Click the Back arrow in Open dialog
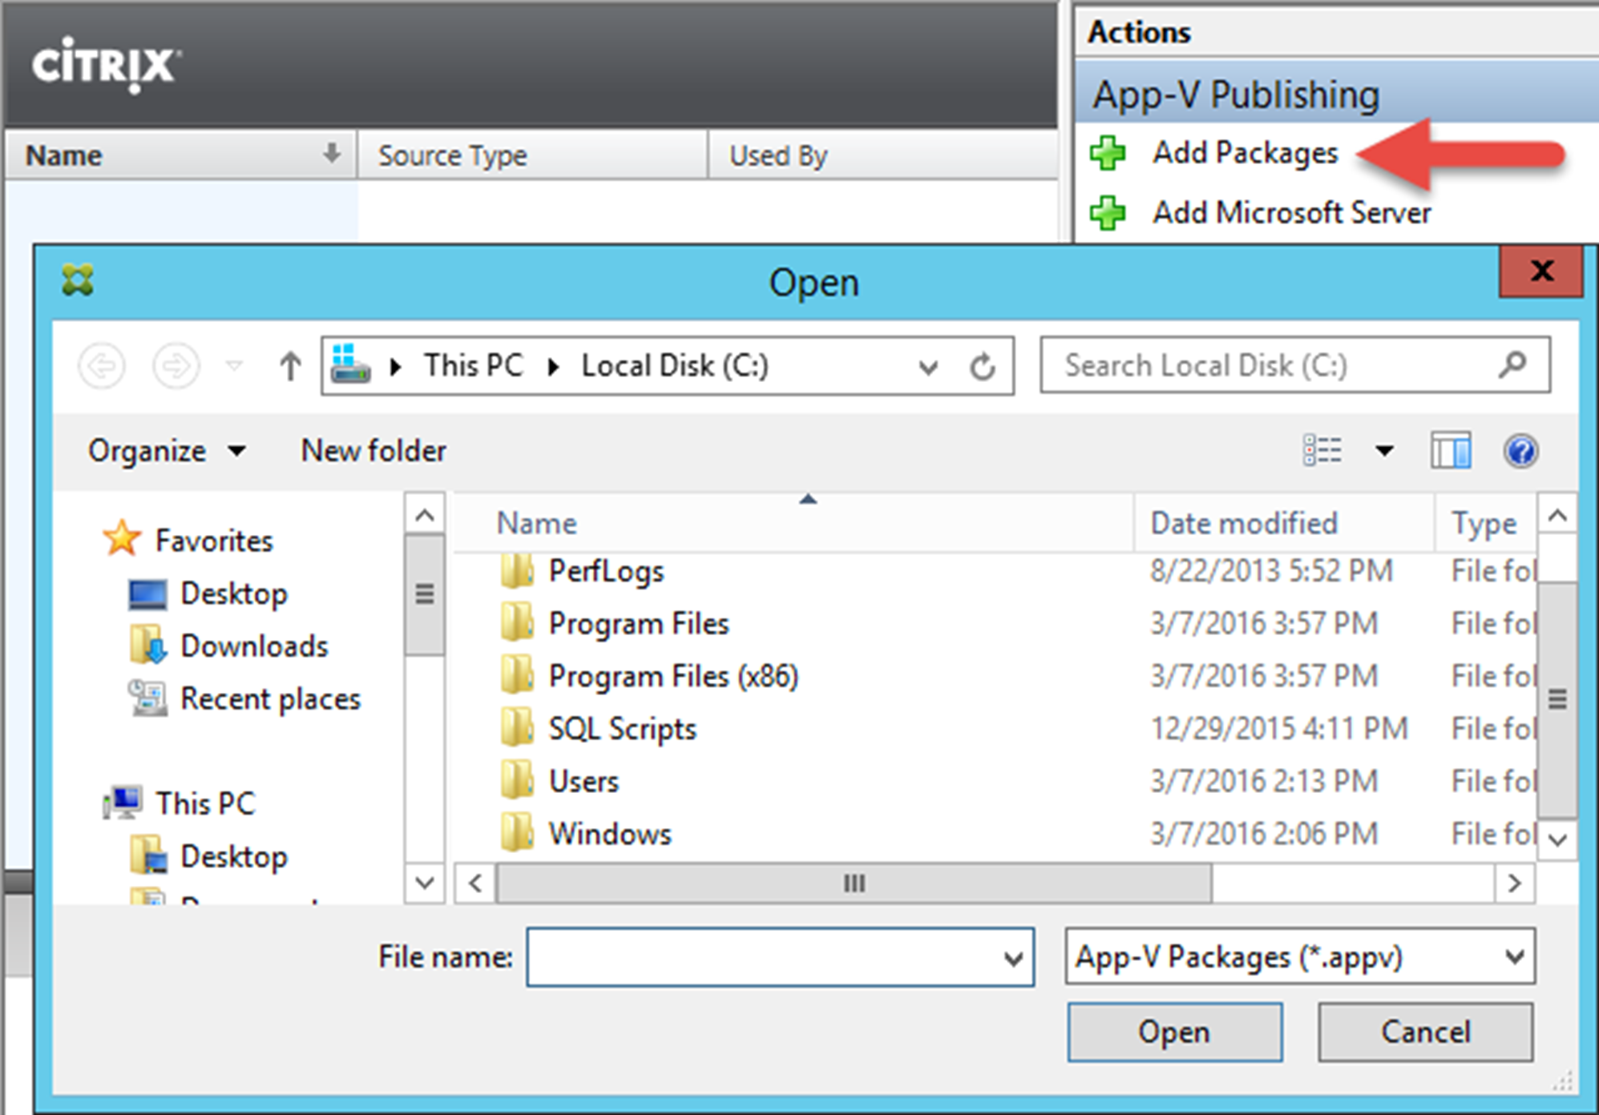The image size is (1599, 1115). 102,366
